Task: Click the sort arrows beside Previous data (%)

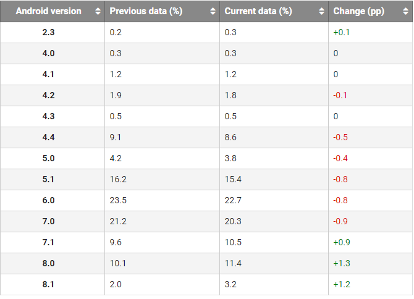Action: (x=213, y=12)
